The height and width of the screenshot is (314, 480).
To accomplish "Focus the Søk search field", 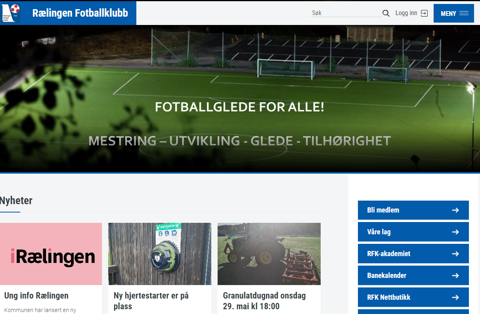I will pyautogui.click(x=346, y=13).
